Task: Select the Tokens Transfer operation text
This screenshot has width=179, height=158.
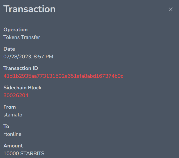Action: (x=22, y=37)
